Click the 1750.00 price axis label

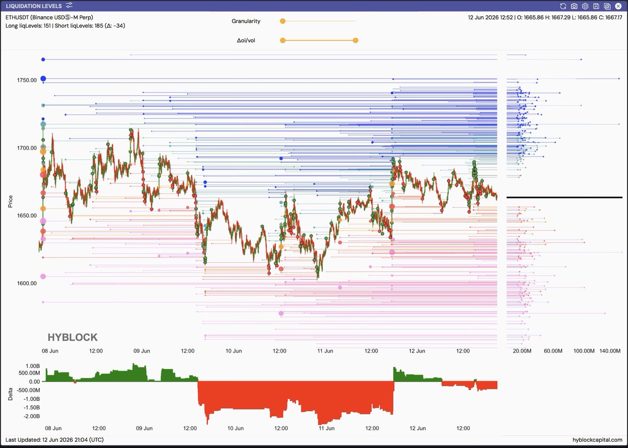point(26,80)
